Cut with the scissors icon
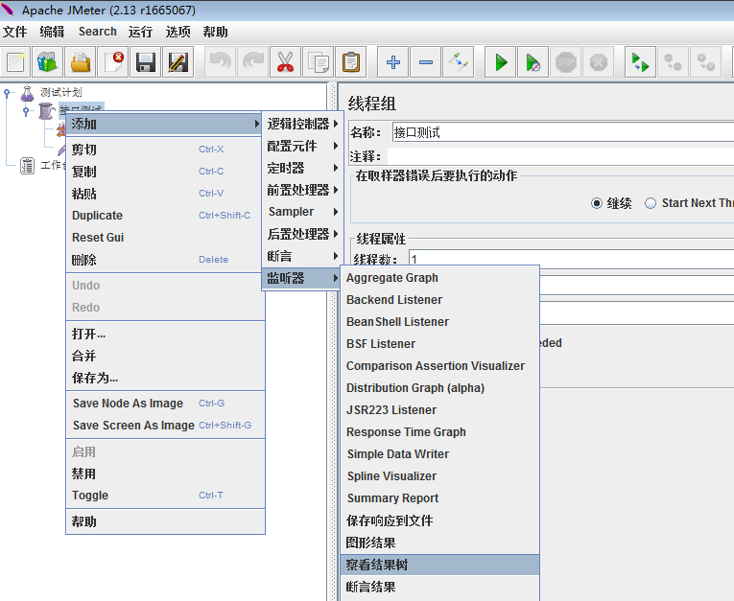This screenshot has height=601, width=734. (x=285, y=61)
